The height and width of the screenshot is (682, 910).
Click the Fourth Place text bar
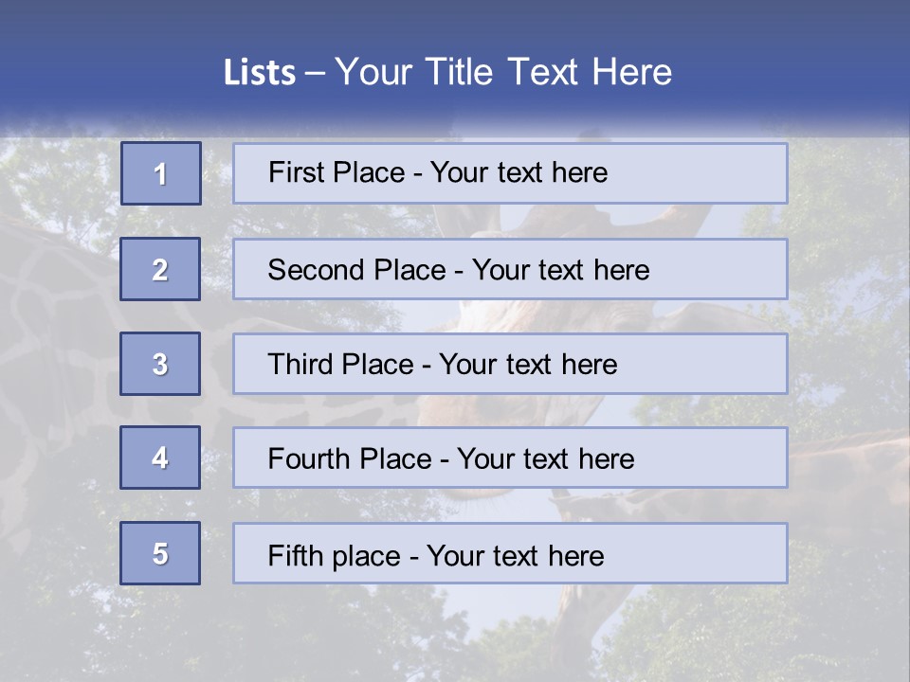click(510, 458)
